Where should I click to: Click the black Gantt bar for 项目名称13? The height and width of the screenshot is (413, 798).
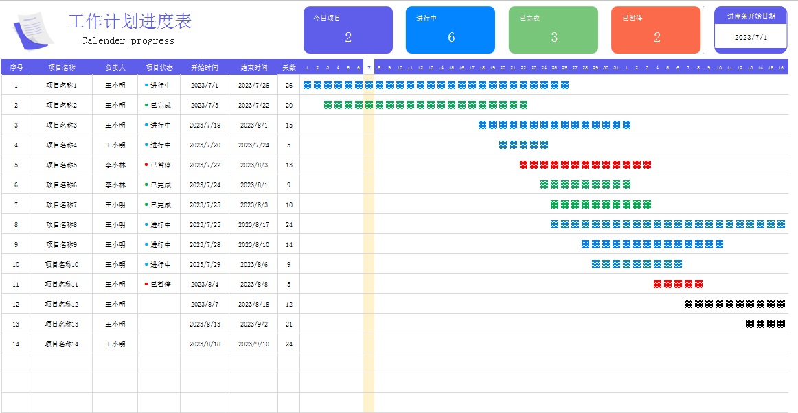766,324
